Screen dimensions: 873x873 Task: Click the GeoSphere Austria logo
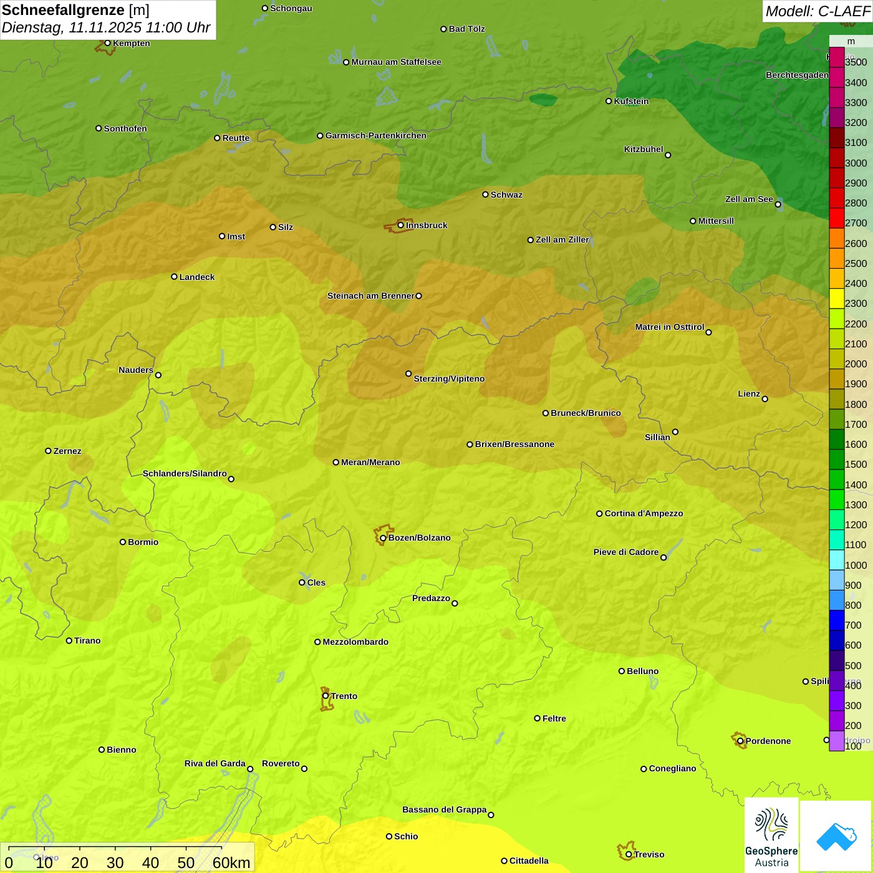(771, 834)
